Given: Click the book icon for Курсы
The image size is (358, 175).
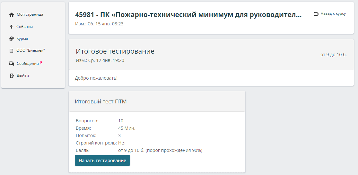Looking at the screenshot, I should click(x=12, y=39).
